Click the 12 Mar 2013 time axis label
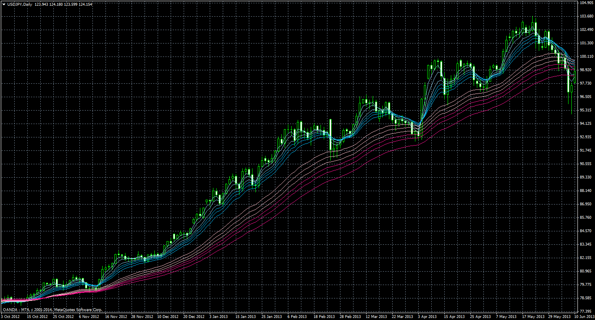The image size is (595, 320). (x=376, y=316)
